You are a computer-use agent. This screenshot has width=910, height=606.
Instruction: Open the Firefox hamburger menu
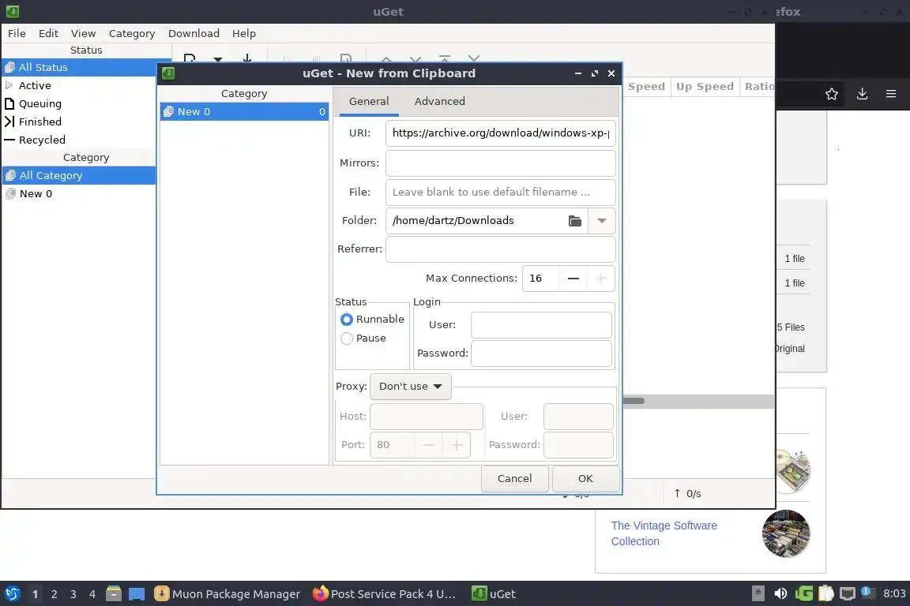[x=891, y=94]
